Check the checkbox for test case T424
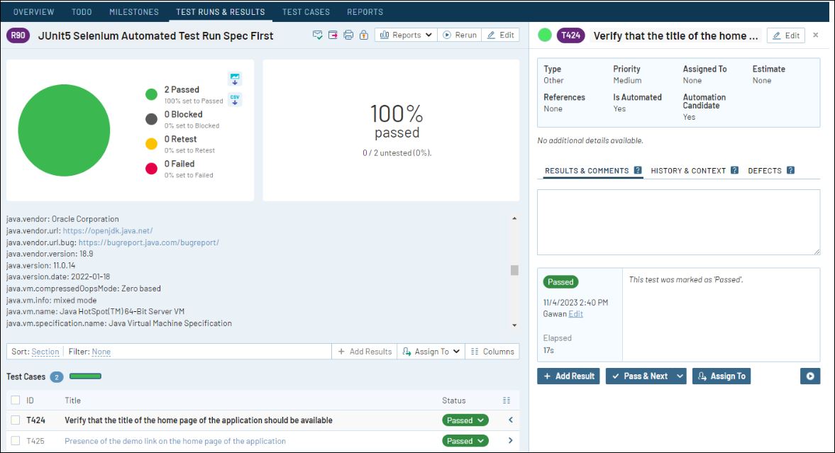The image size is (835, 453). tap(14, 420)
